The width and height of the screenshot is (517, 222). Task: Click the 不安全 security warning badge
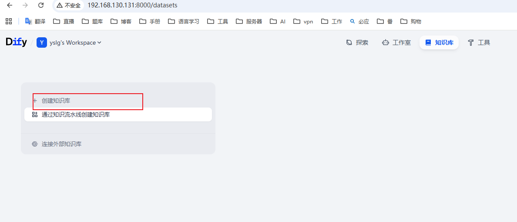pos(69,6)
